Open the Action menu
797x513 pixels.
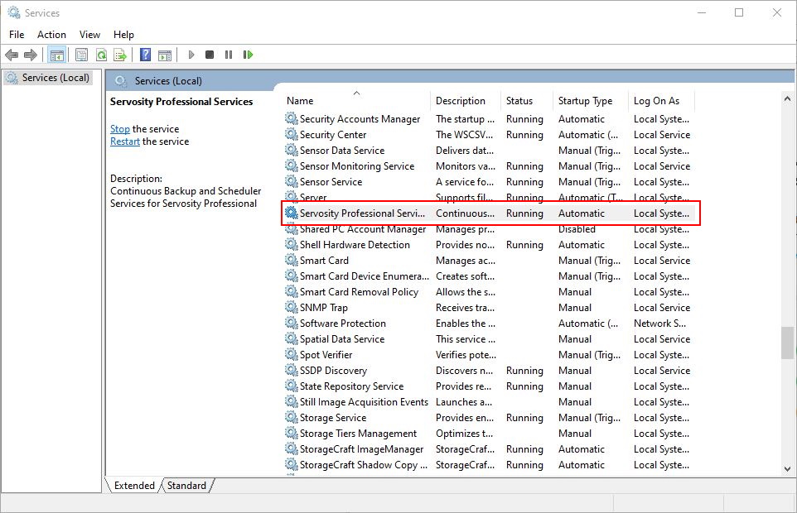[x=51, y=34]
